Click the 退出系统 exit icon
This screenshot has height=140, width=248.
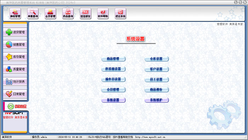pos(120,13)
